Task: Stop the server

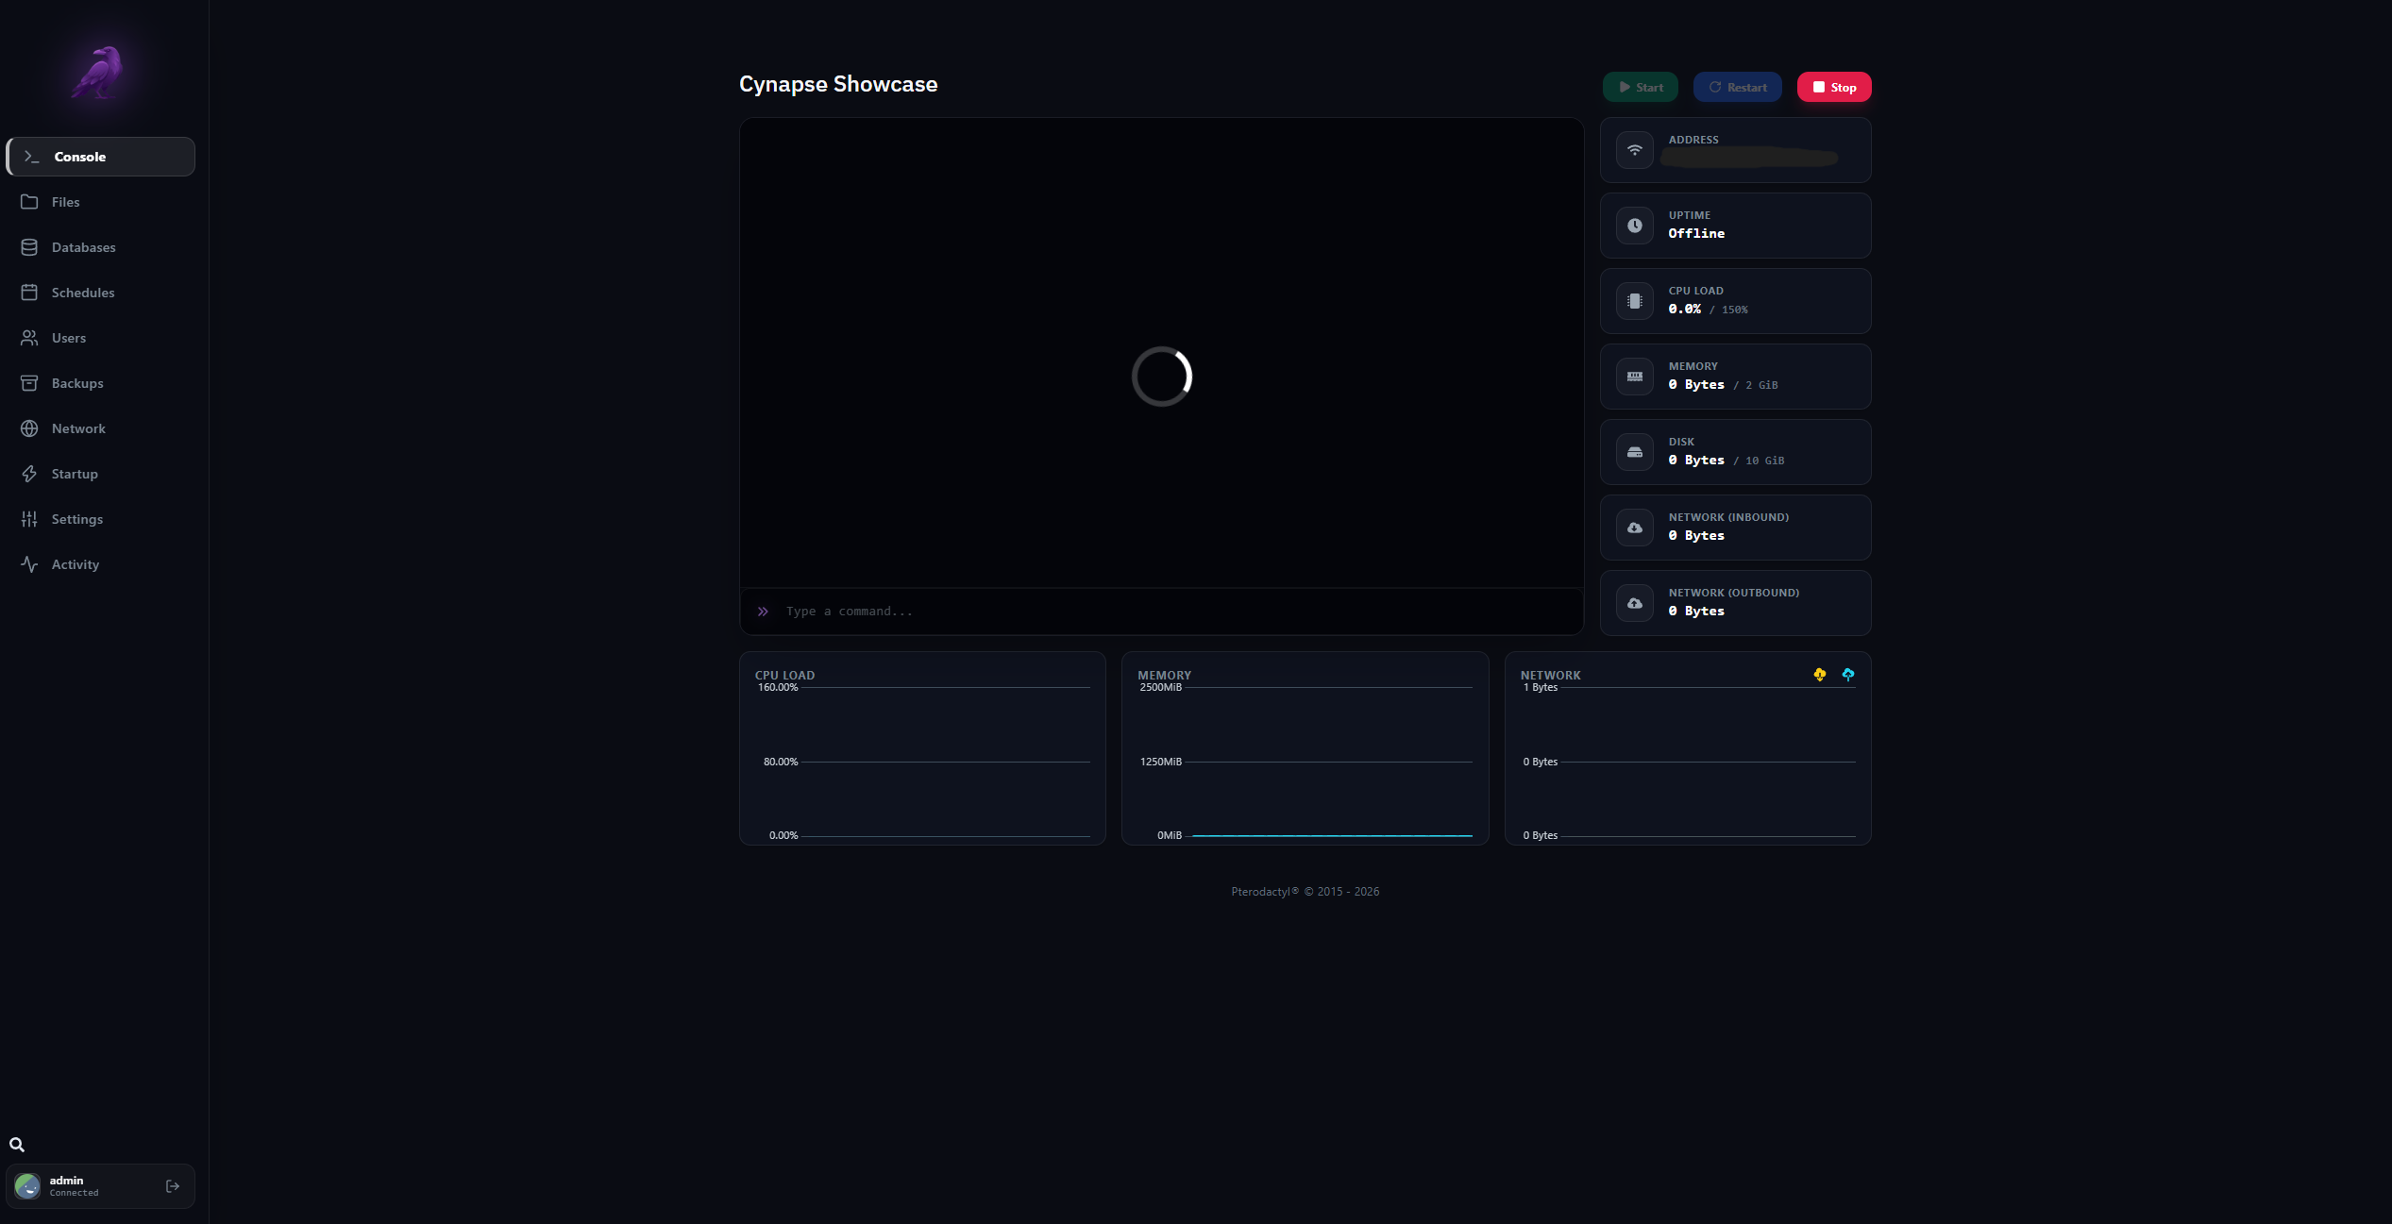Action: coord(1834,87)
